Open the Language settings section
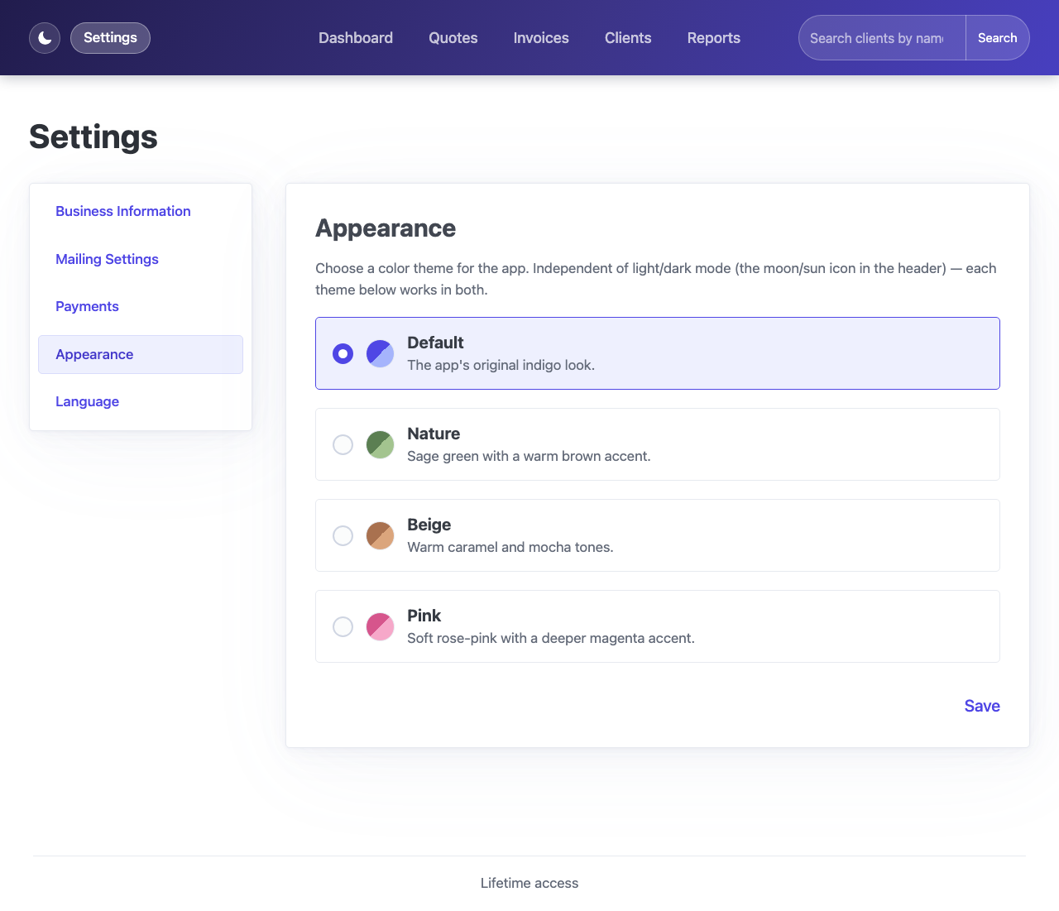1059x911 pixels. pyautogui.click(x=141, y=402)
